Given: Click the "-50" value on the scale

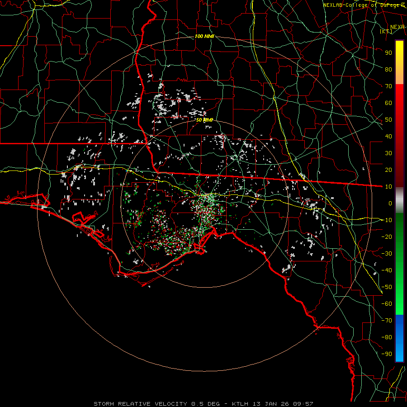Looking at the screenshot, I should pos(387,287).
